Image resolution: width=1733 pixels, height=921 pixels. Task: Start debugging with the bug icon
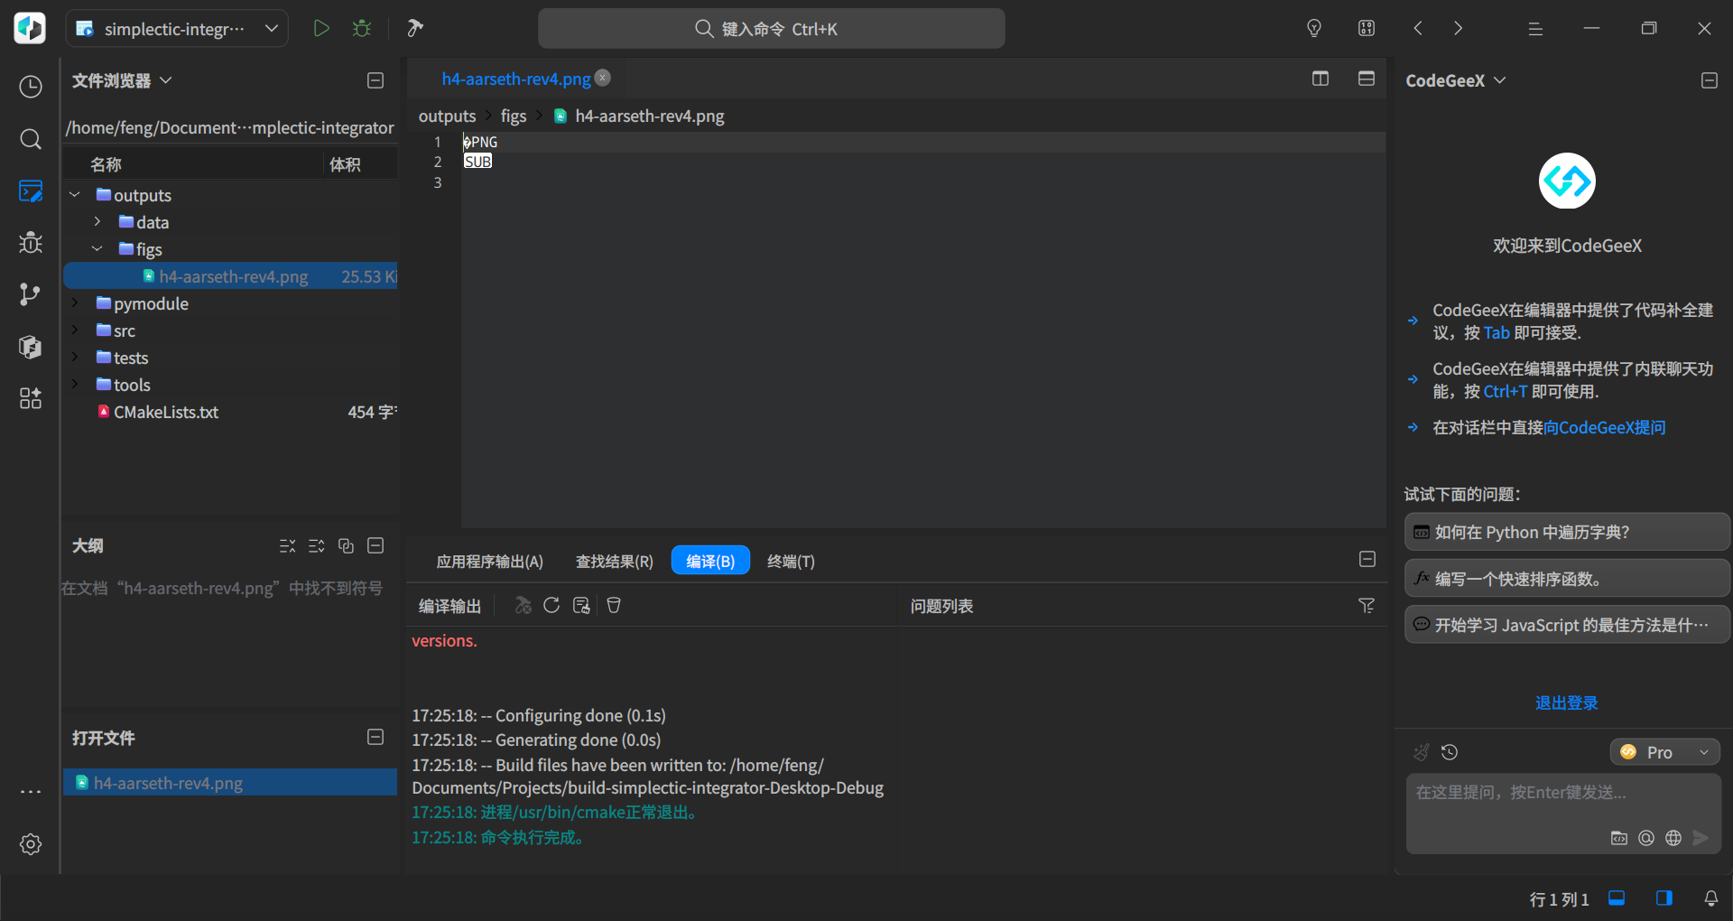point(362,28)
